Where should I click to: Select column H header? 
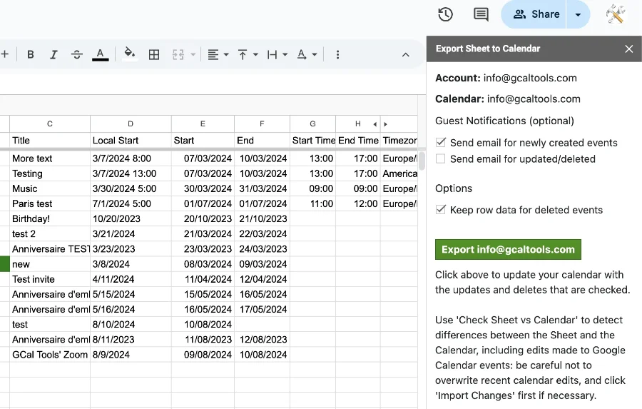[358, 123]
